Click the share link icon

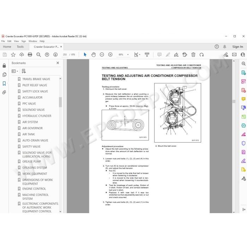[226, 55]
